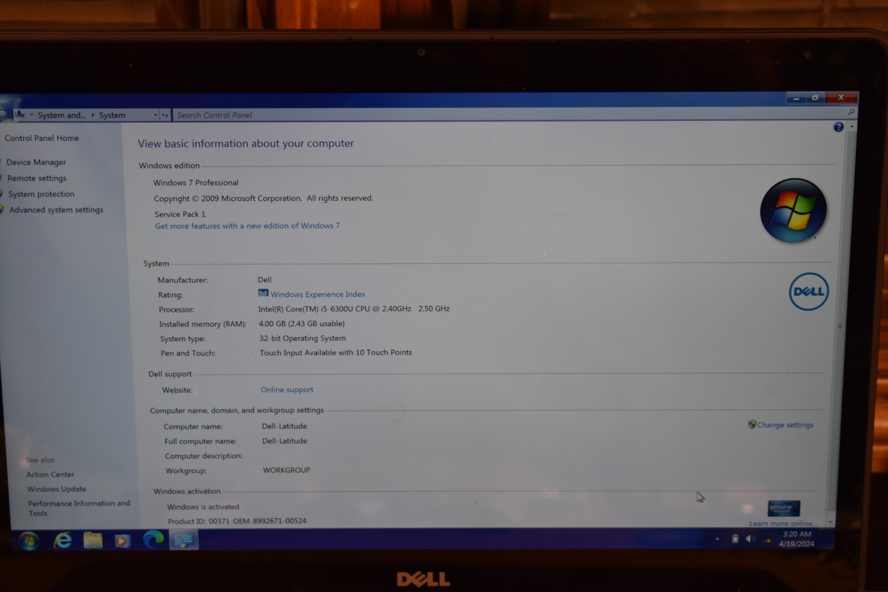Click the scrollbar up arrow
The image size is (888, 592).
point(851,127)
